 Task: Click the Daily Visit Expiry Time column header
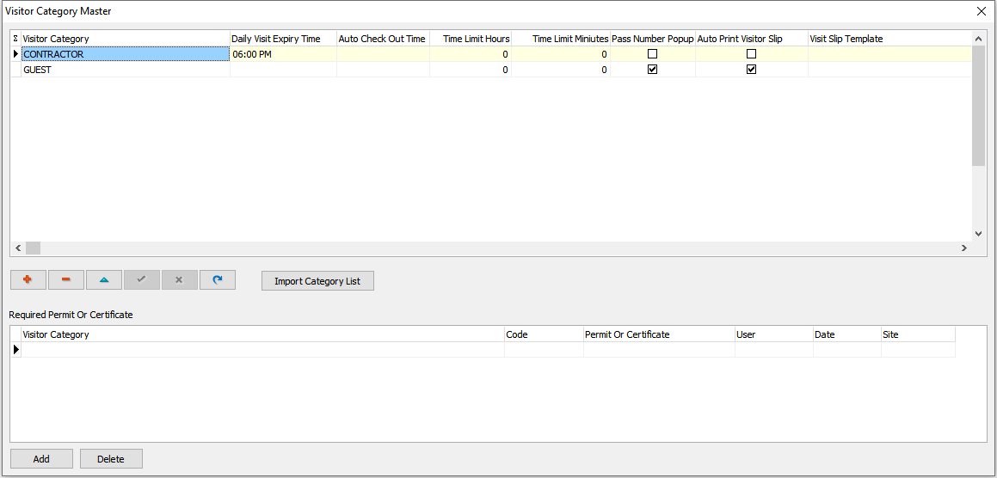[282, 39]
